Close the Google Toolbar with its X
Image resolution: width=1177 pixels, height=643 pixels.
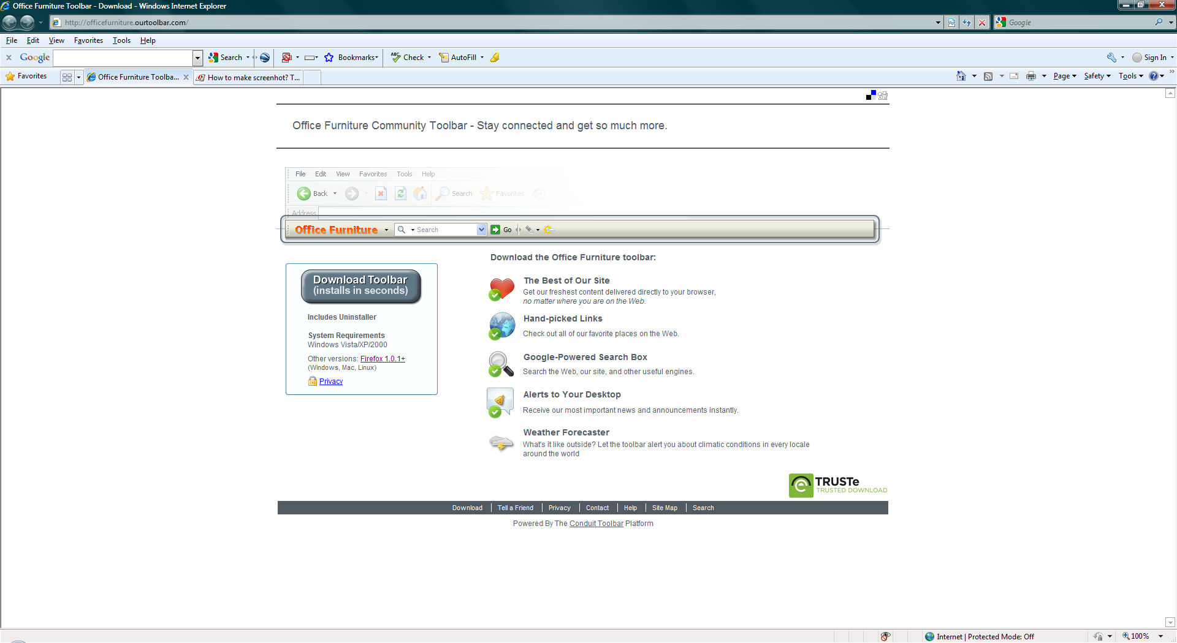click(x=9, y=58)
